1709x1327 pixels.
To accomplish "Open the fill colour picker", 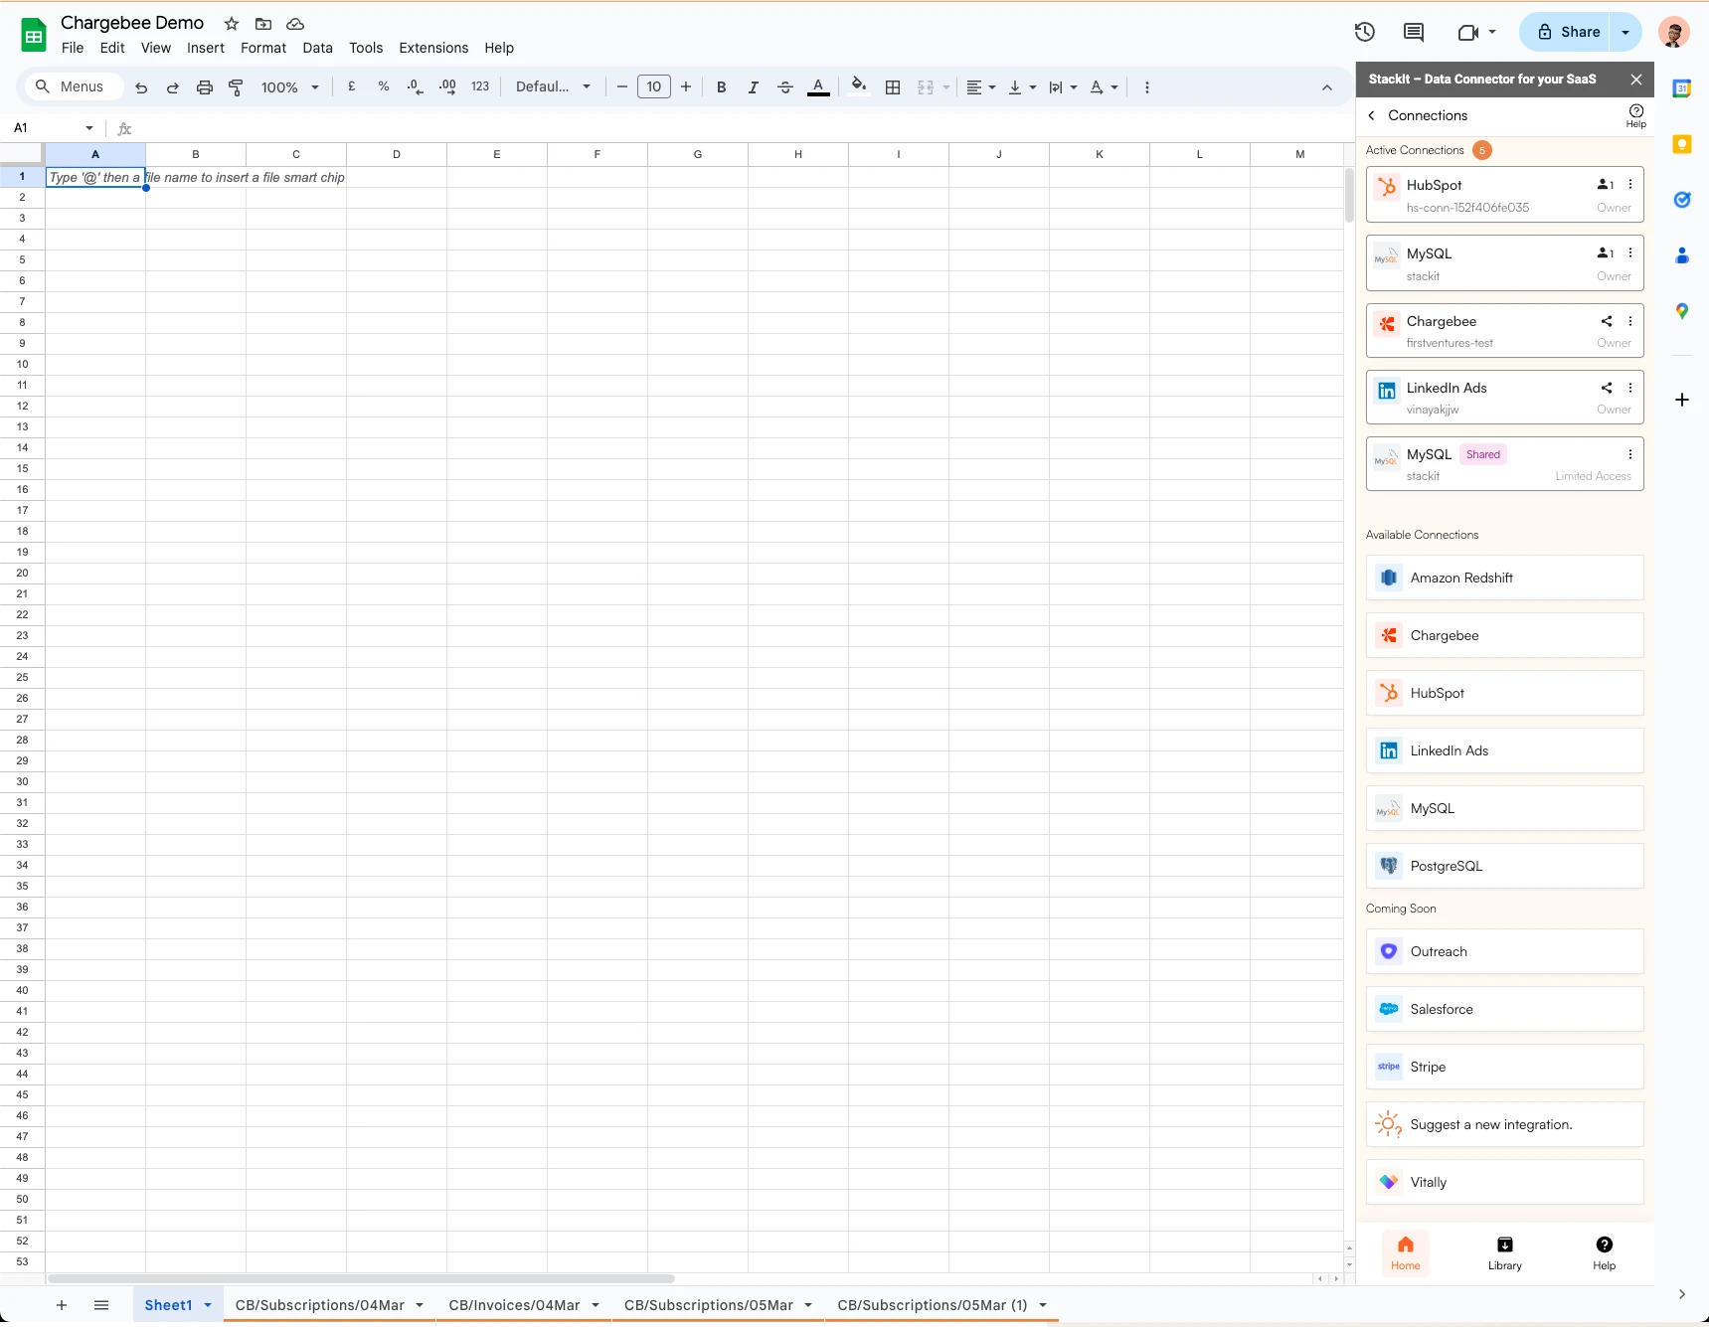I will (859, 86).
